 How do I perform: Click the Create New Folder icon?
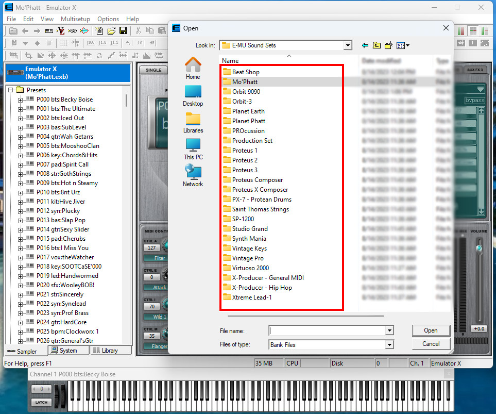pos(388,45)
